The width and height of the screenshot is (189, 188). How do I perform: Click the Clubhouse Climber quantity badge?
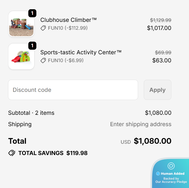coord(32,13)
